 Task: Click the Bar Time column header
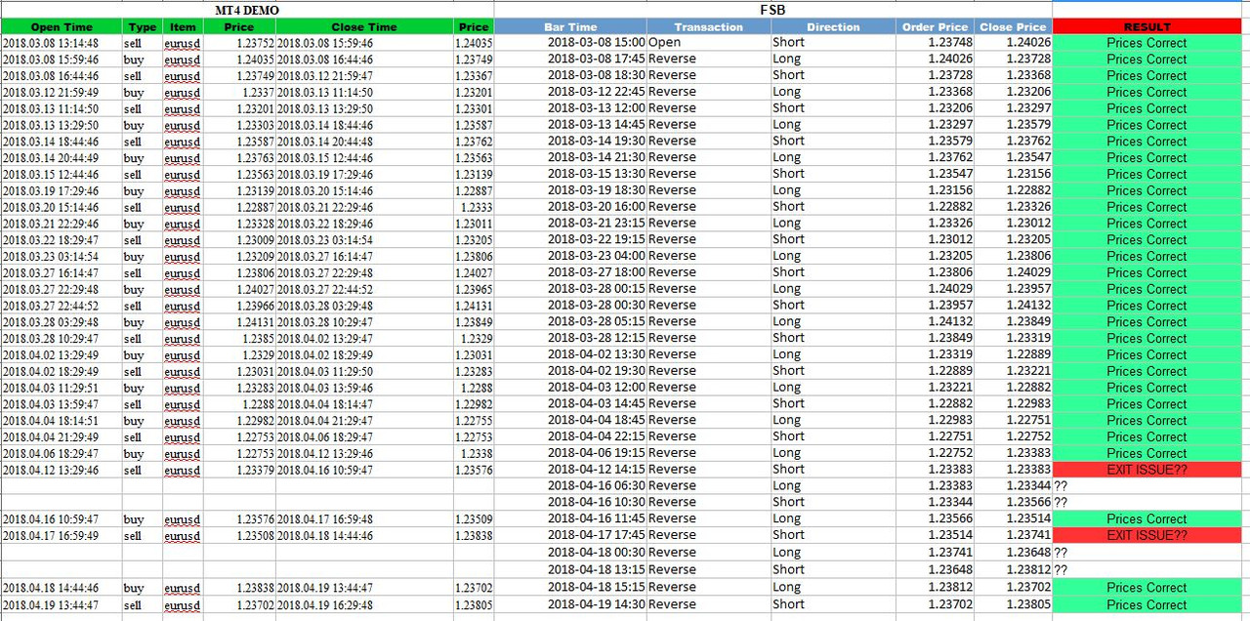pos(570,27)
